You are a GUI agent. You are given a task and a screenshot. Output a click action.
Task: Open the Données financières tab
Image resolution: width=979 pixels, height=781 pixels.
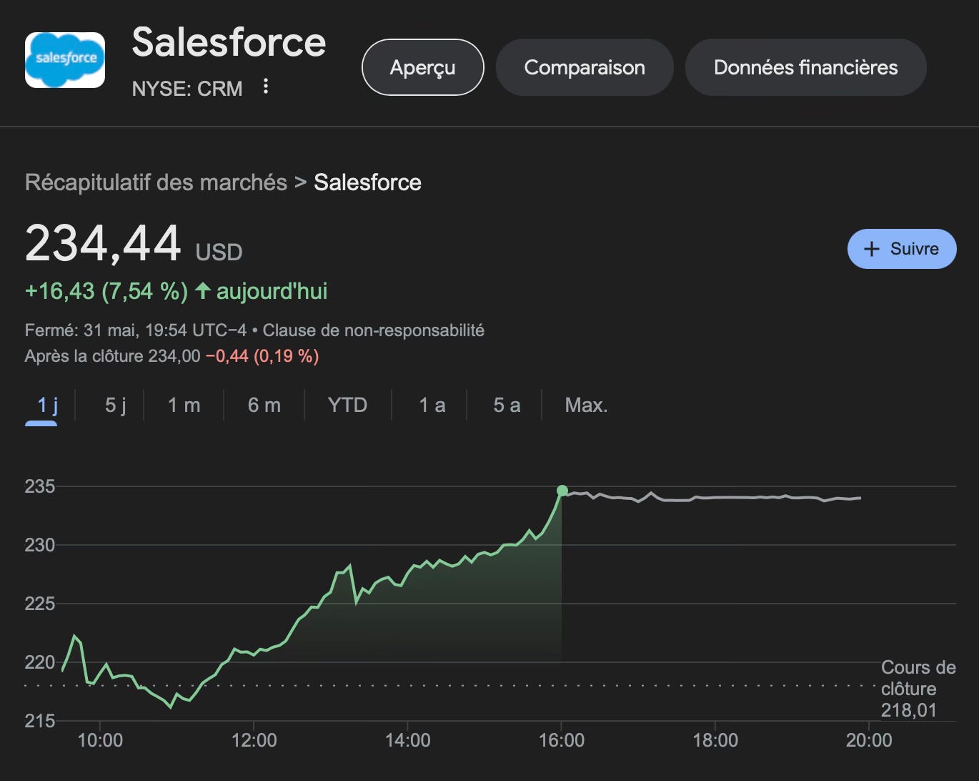pos(805,67)
